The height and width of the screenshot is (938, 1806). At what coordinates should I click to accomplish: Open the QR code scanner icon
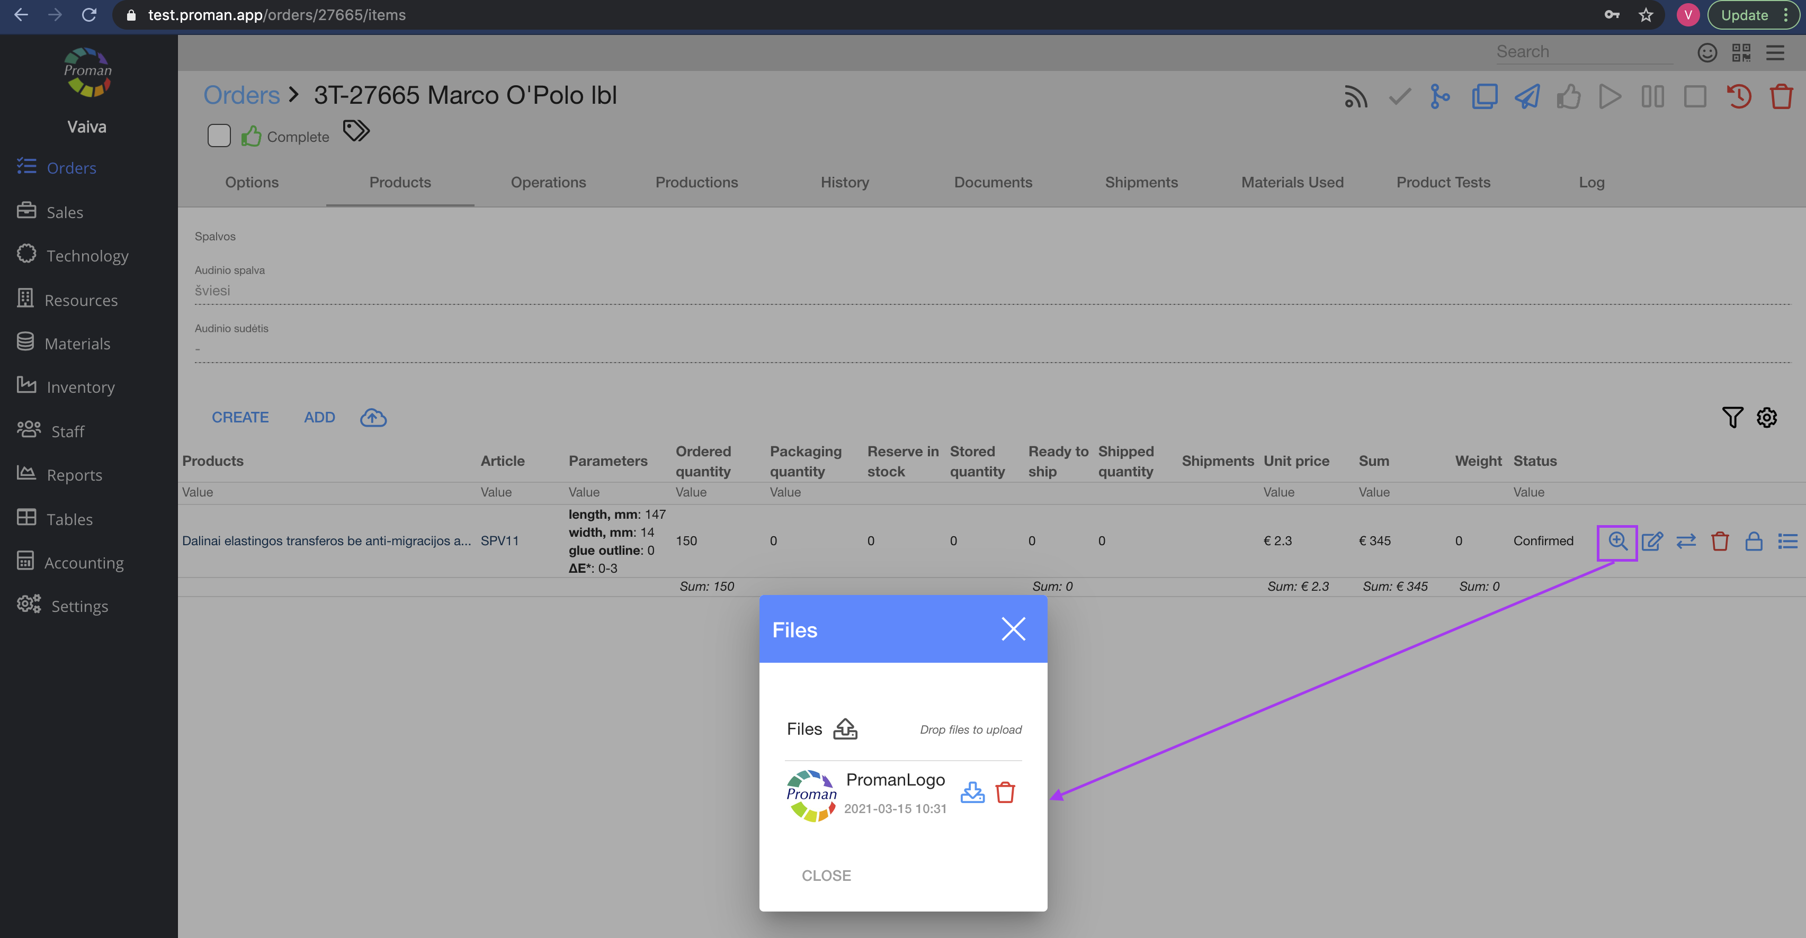1741,52
